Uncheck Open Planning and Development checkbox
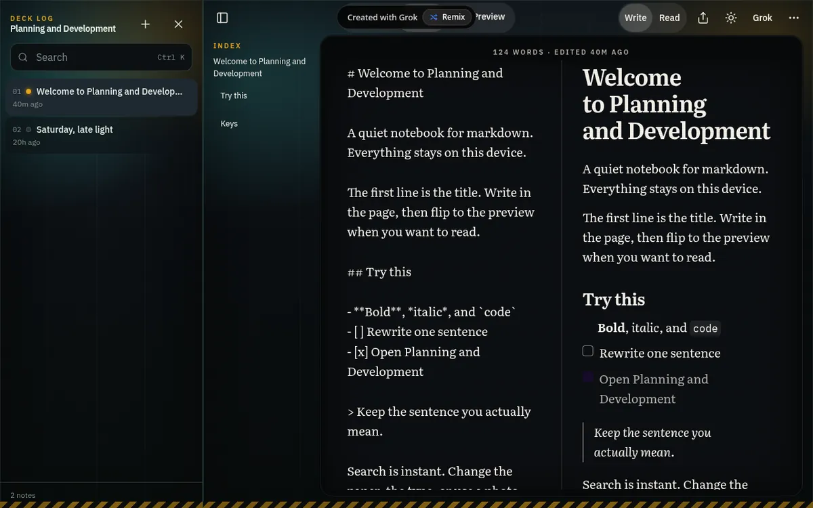Viewport: 813px width, 508px height. coord(588,377)
